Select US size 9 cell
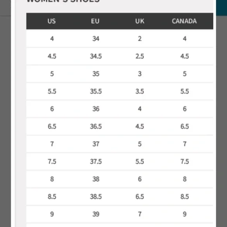227x227 pixels. click(52, 214)
